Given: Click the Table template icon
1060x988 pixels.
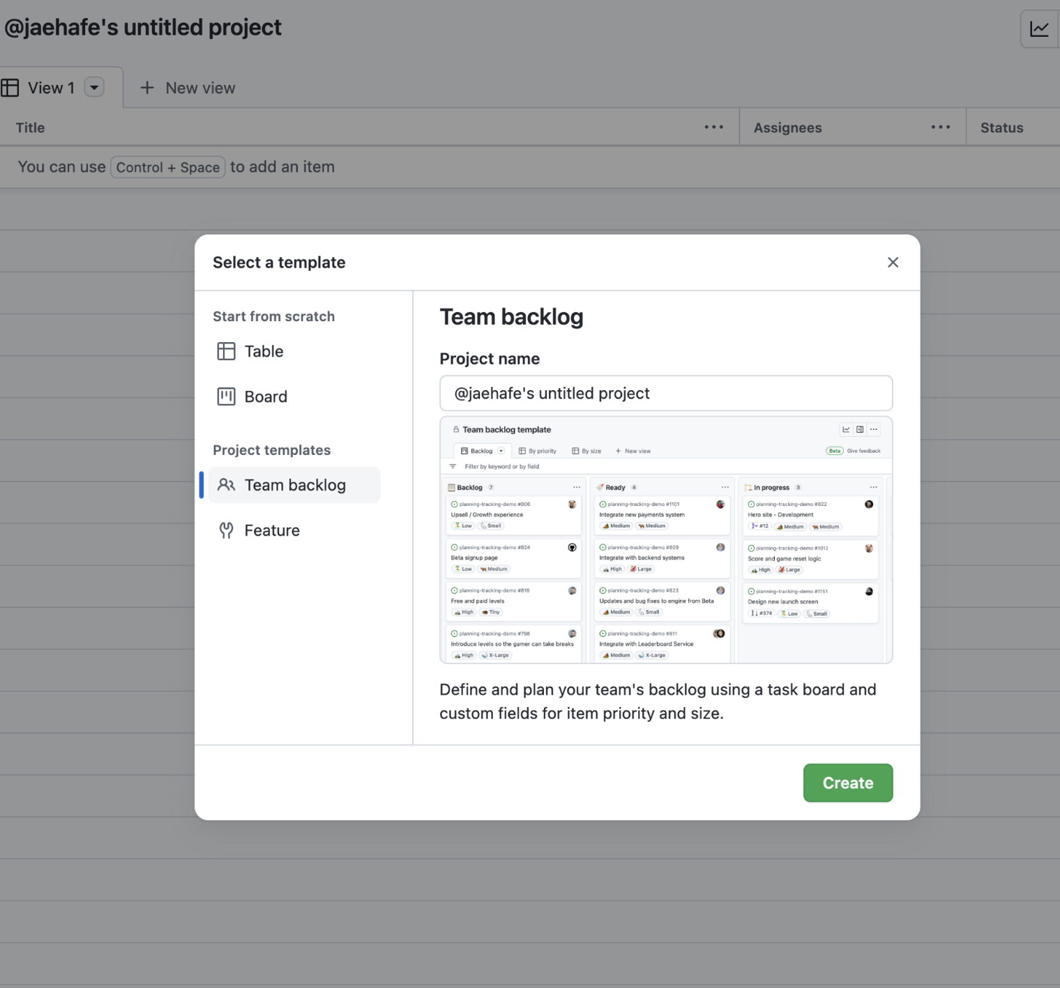Looking at the screenshot, I should click(226, 351).
